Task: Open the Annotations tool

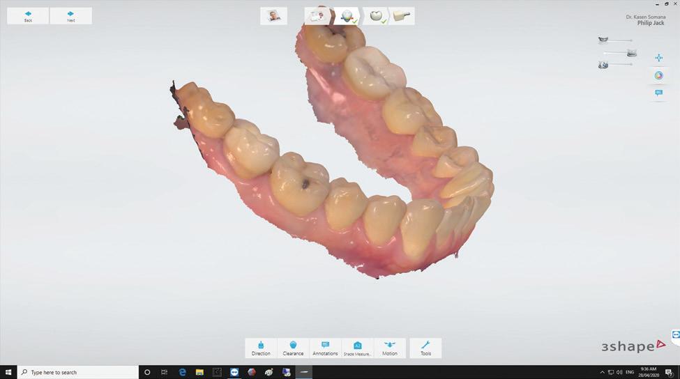Action: [325, 348]
